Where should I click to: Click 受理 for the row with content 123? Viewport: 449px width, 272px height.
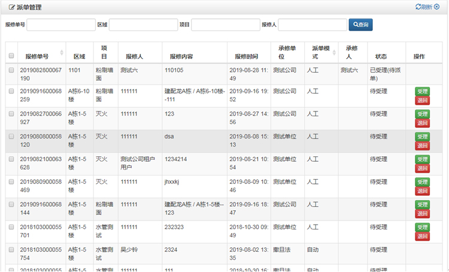click(422, 114)
